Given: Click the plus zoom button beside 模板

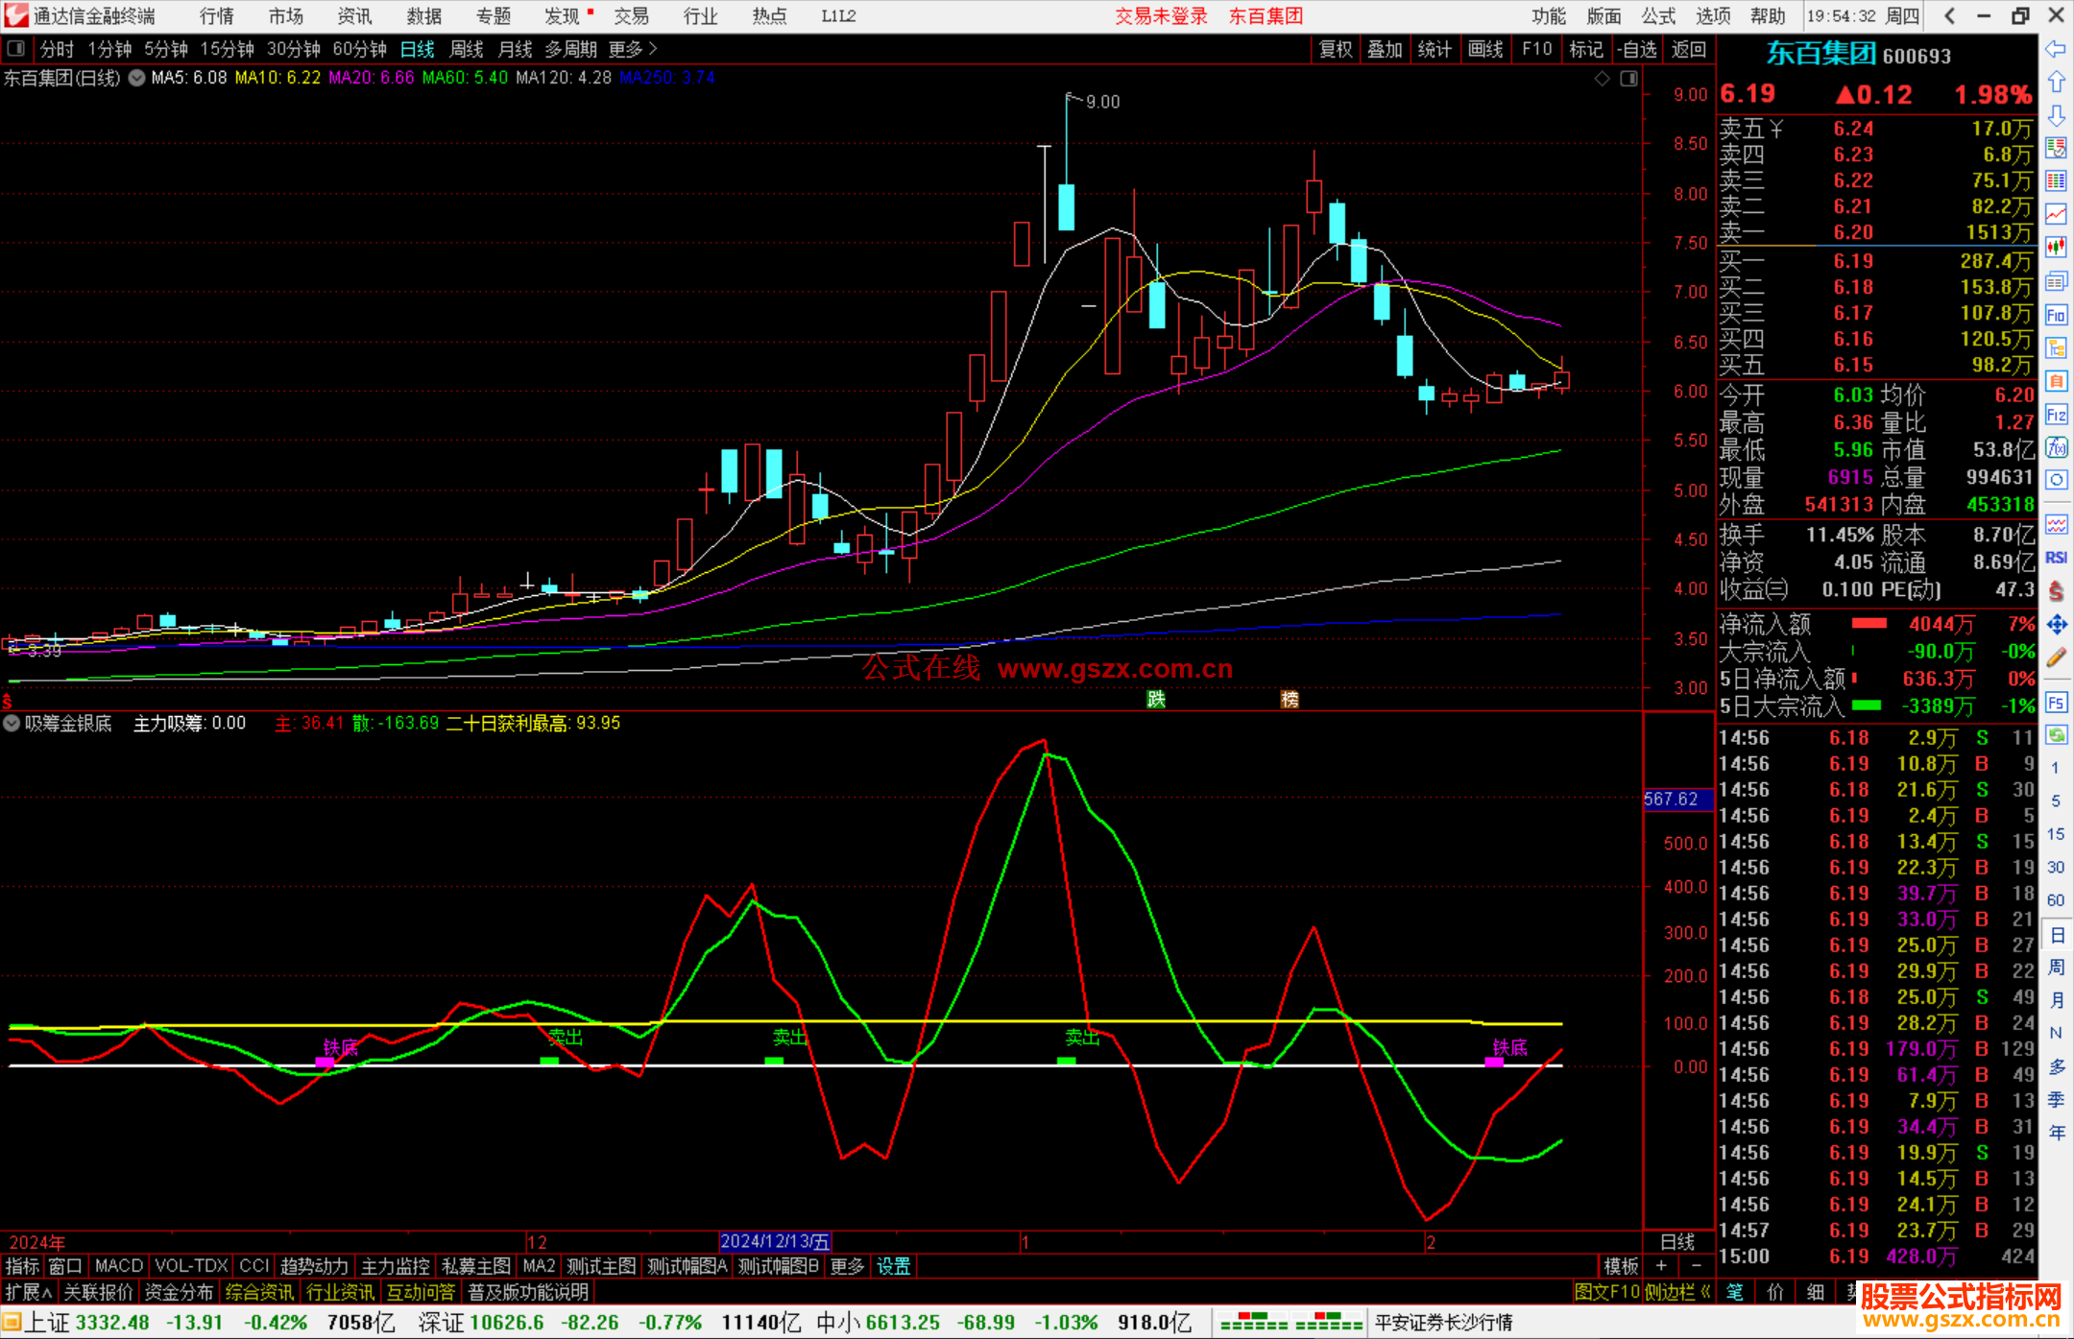Looking at the screenshot, I should (x=1661, y=1266).
